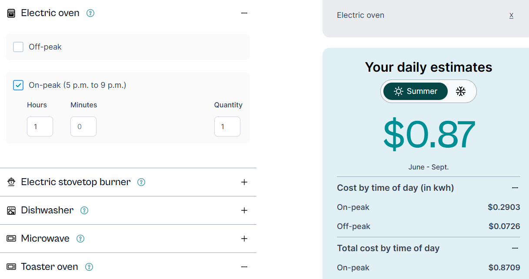Uncheck the On-peak 5 p.m. to 9 p.m. box
Viewport: 529px width, 279px height.
[18, 85]
